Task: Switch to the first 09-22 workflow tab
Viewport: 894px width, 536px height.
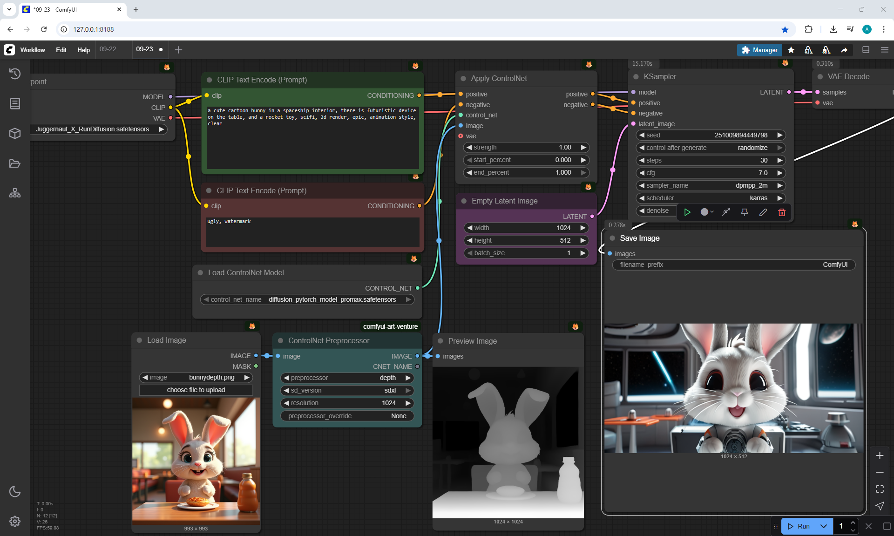Action: coord(108,49)
